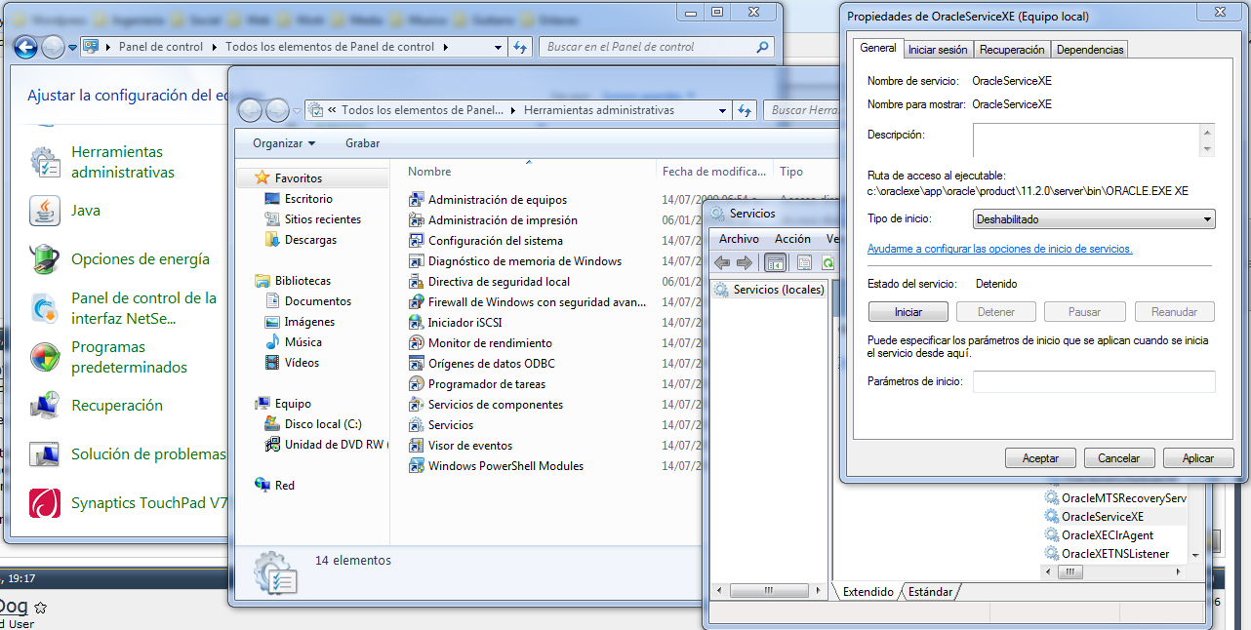Open Servicios de componentes shortcut

(496, 405)
